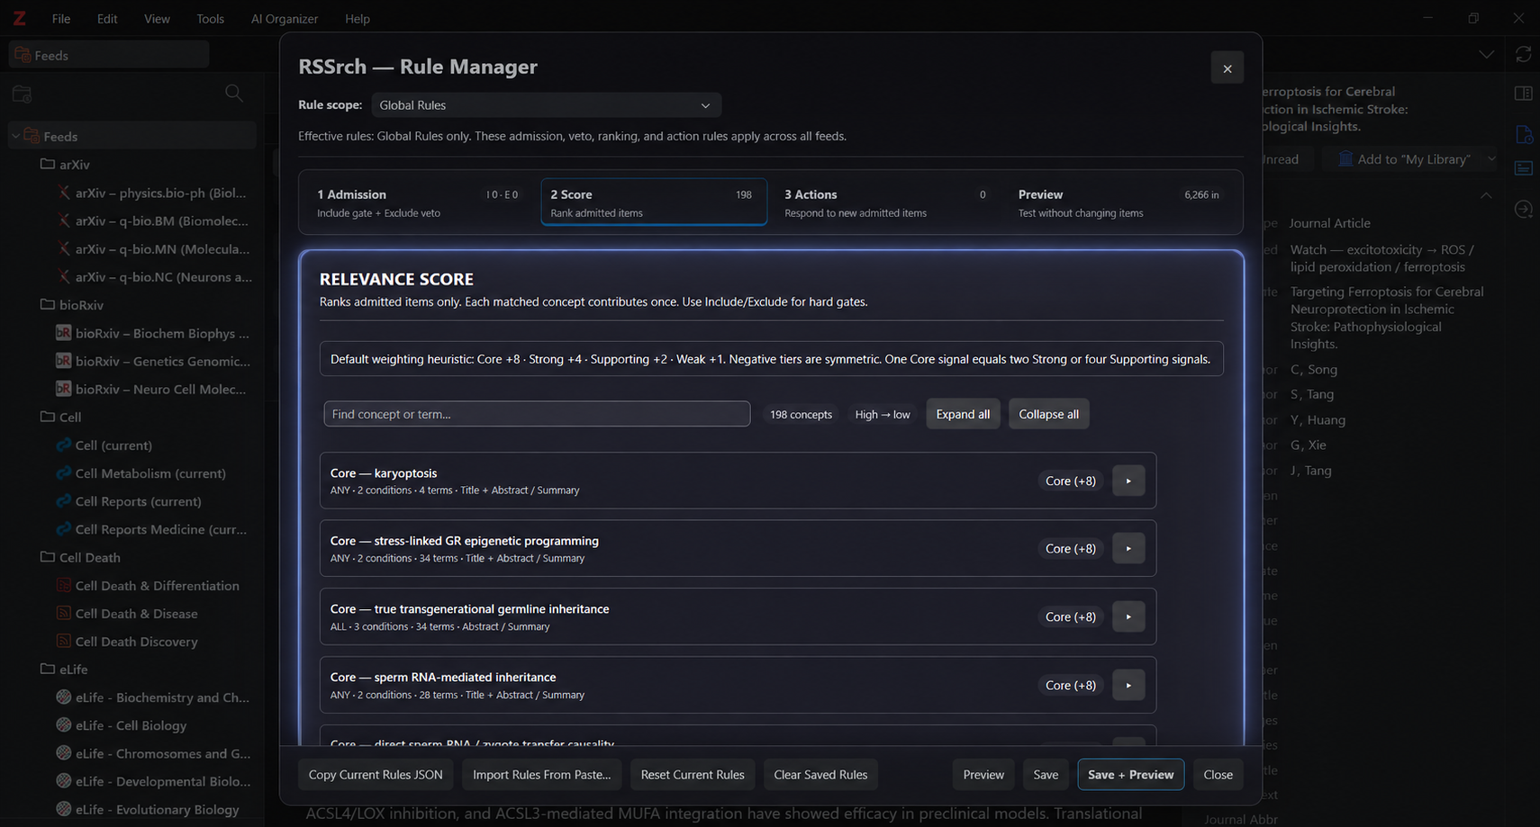Click the Save button in the footer
Image resolution: width=1540 pixels, height=827 pixels.
coord(1046,775)
